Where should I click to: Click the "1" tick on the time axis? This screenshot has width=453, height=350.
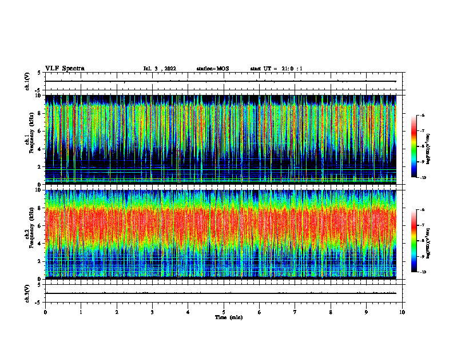tap(81, 312)
